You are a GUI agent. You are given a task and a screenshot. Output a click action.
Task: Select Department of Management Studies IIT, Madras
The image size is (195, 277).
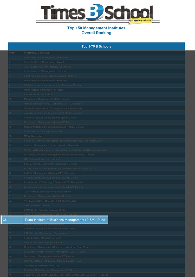49,196
